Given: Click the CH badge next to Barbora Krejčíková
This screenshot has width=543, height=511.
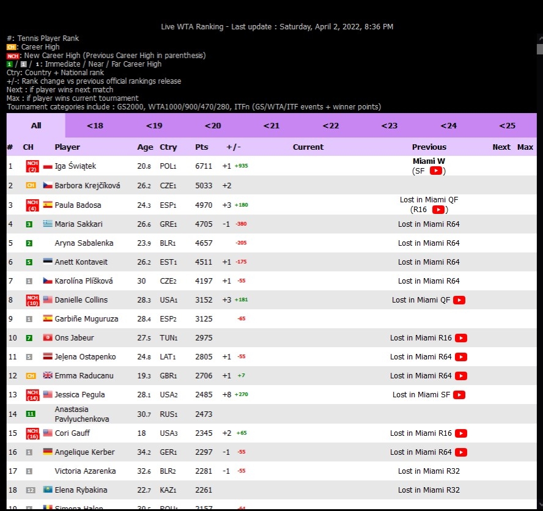Looking at the screenshot, I should pos(30,186).
